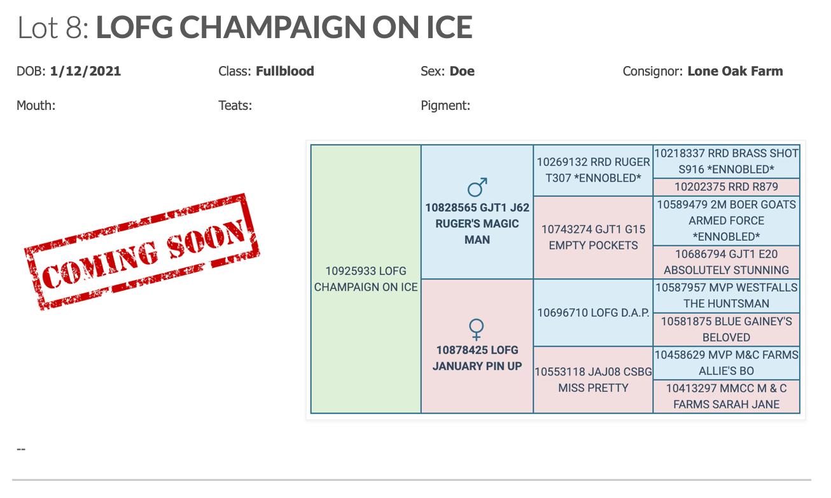Select the GJT1 G15 Empty Pockets cell
The width and height of the screenshot is (831, 498).
pyautogui.click(x=593, y=236)
